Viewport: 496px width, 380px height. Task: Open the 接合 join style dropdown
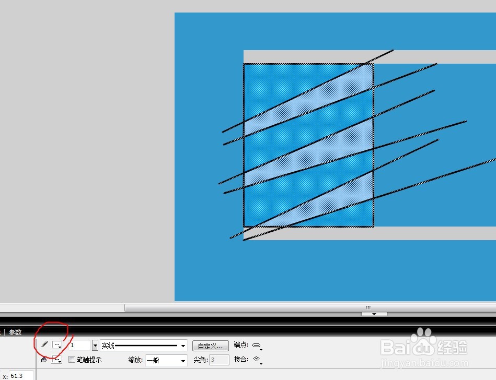[257, 360]
